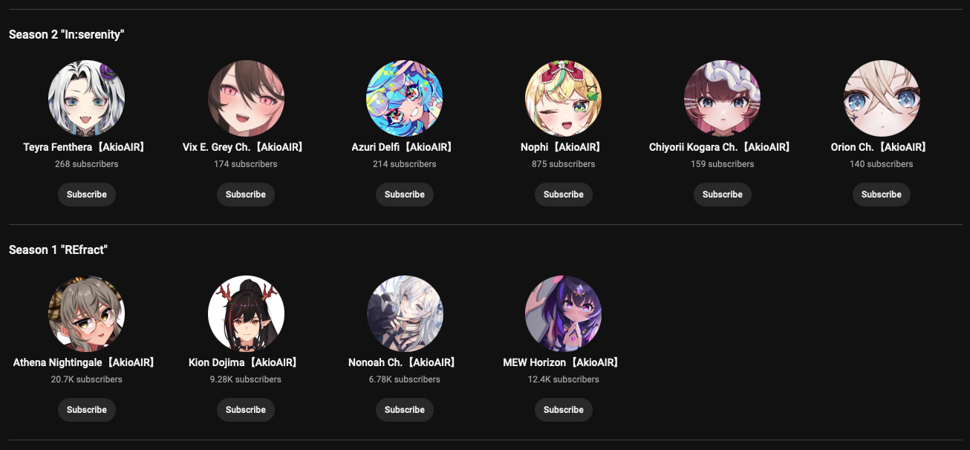Subscribe to Nophi's channel
The image size is (970, 450).
coord(564,195)
